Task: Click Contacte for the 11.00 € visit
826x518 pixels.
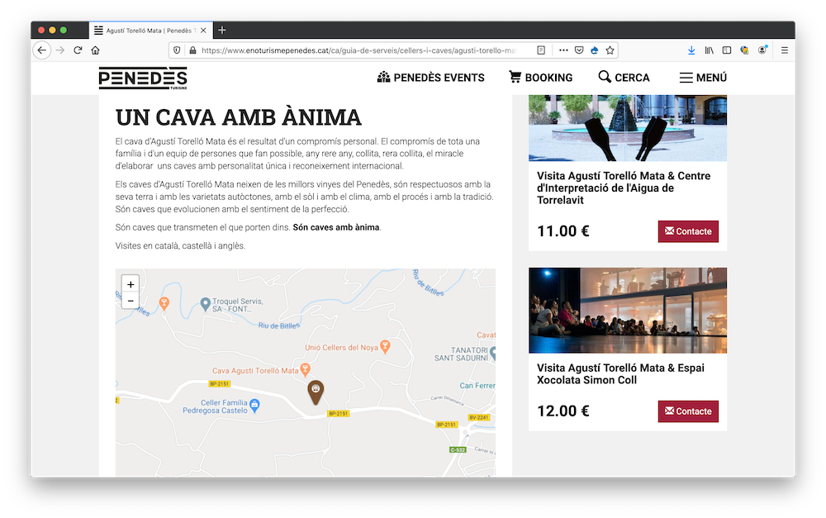Action: coord(688,231)
